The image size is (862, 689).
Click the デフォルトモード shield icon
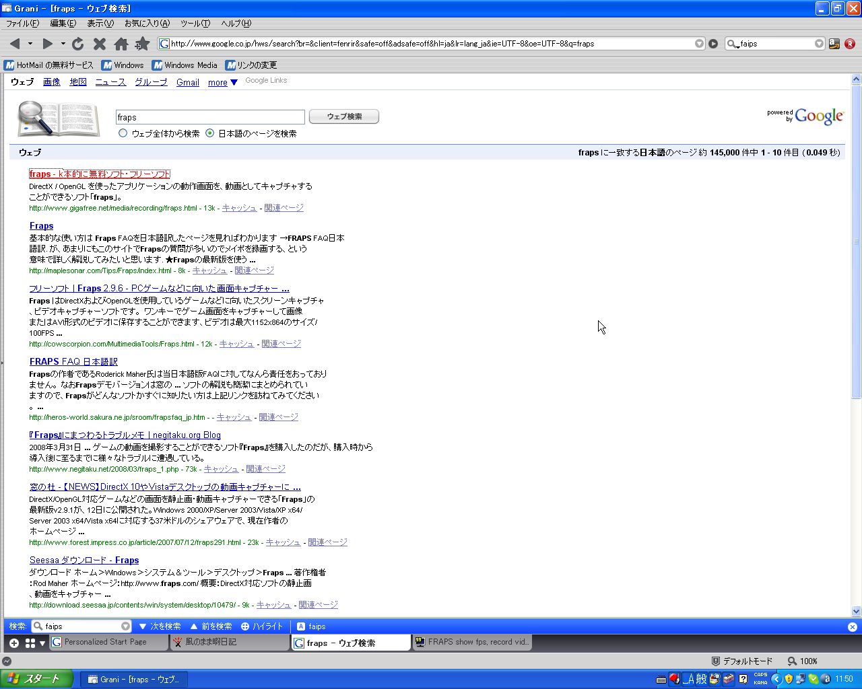[x=716, y=661]
